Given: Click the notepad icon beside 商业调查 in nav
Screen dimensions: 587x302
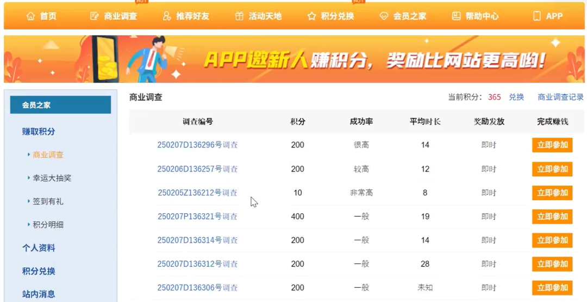Looking at the screenshot, I should (95, 16).
